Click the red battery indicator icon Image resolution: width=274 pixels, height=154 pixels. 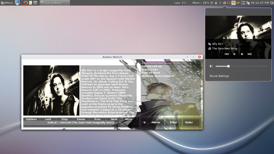(x=229, y=3)
